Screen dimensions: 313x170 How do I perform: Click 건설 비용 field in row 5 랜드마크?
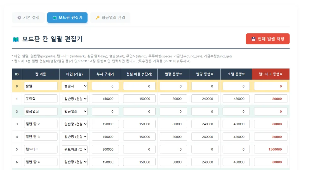[x=139, y=149]
